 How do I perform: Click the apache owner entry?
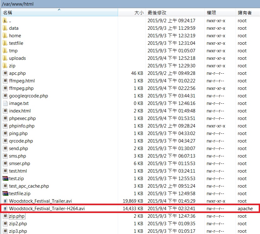pos(245,209)
